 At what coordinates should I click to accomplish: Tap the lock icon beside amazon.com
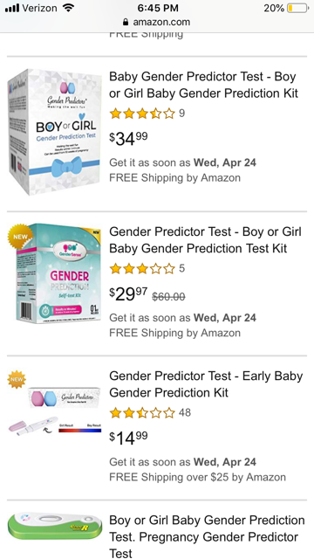126,22
